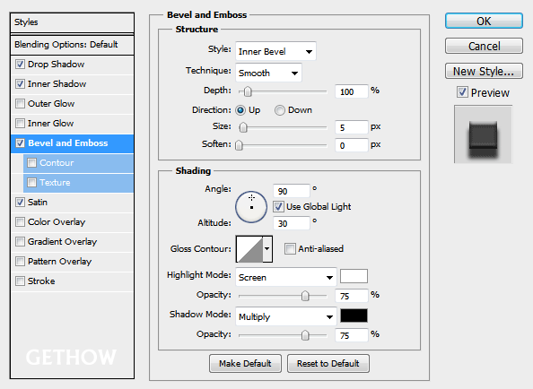Open the Style dropdown showing Inner Bevel

[275, 51]
